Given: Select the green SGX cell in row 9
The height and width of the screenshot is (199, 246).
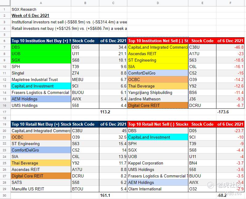Looking at the screenshot, I should pos(41,60).
